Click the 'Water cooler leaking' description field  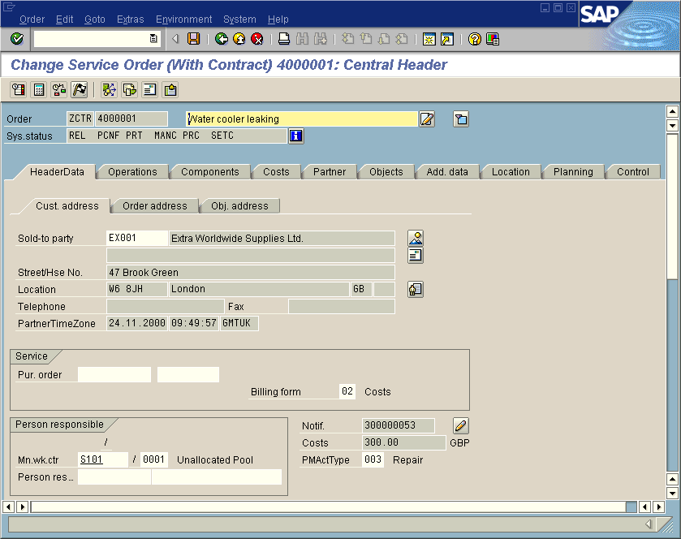coord(302,119)
